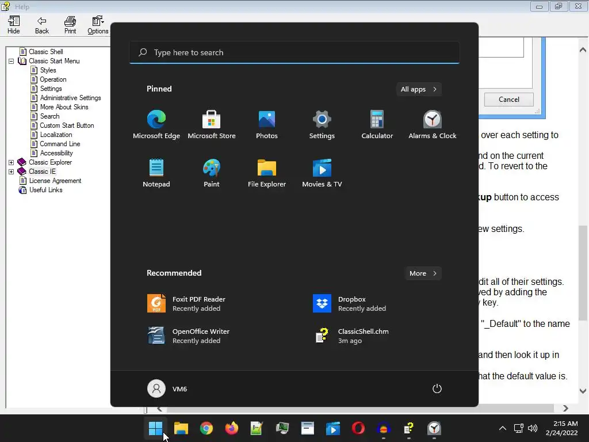The width and height of the screenshot is (589, 442).
Task: Open Settings from the pinned apps
Action: click(322, 125)
